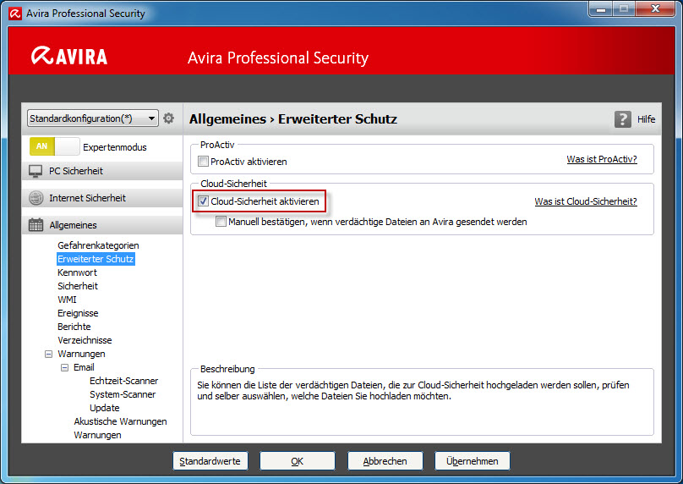Enable the ProActiv aktivieren checkbox
Screen dimensions: 683x484
coord(203,162)
